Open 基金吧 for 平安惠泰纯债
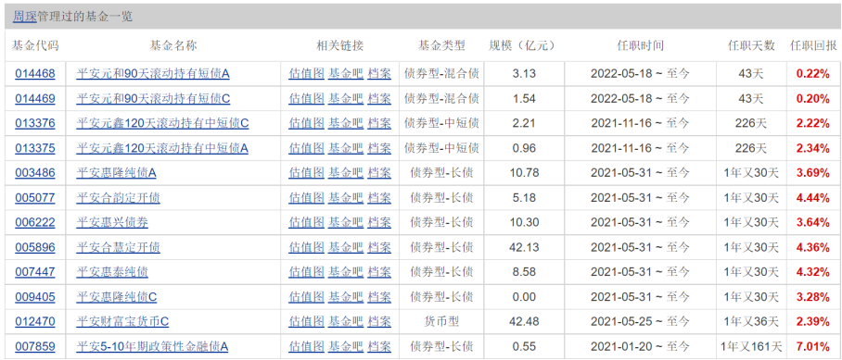The width and height of the screenshot is (842, 360). (x=346, y=272)
